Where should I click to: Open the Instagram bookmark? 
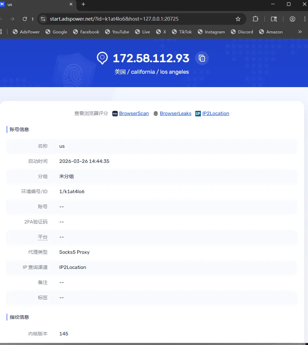point(211,32)
